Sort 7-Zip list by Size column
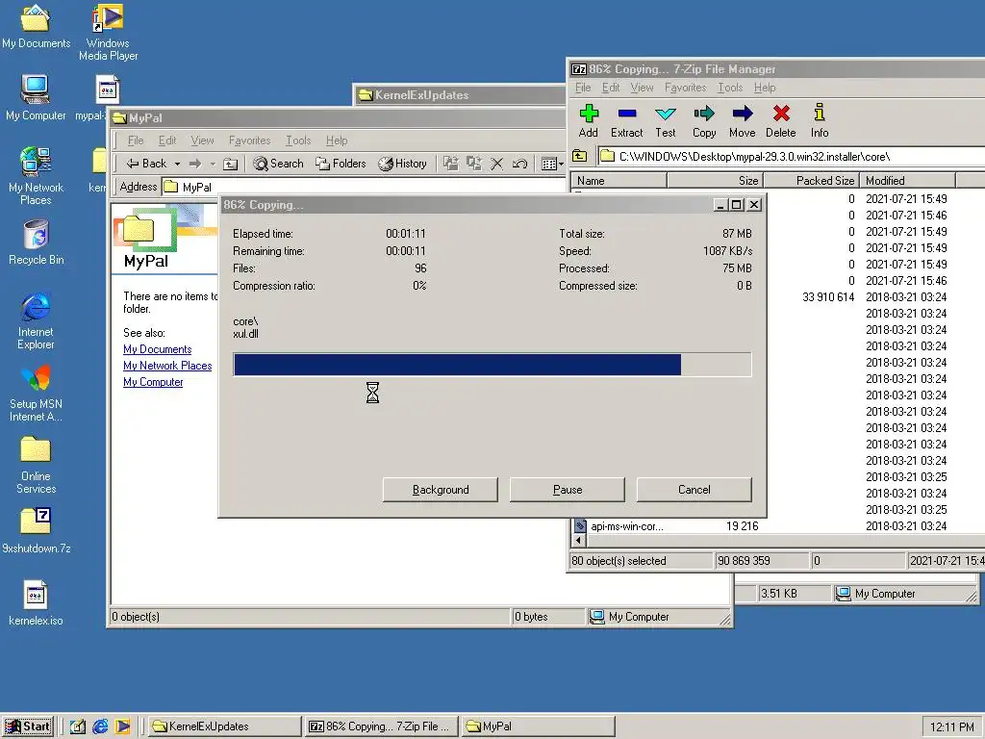The image size is (985, 739). (x=715, y=180)
